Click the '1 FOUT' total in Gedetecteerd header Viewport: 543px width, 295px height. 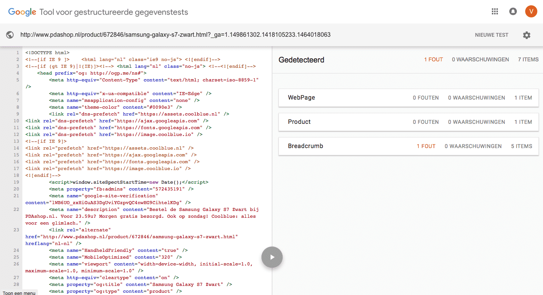[x=433, y=59]
